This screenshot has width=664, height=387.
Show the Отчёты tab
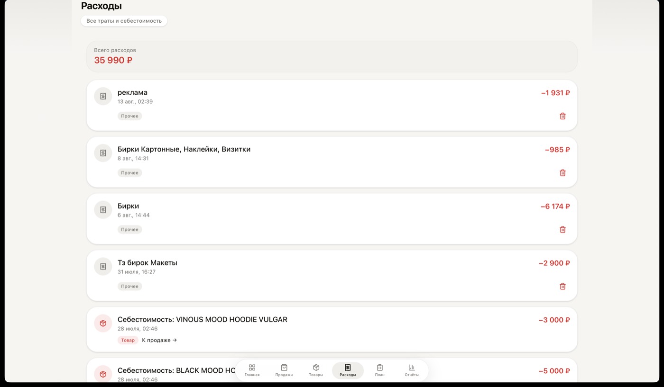click(412, 370)
